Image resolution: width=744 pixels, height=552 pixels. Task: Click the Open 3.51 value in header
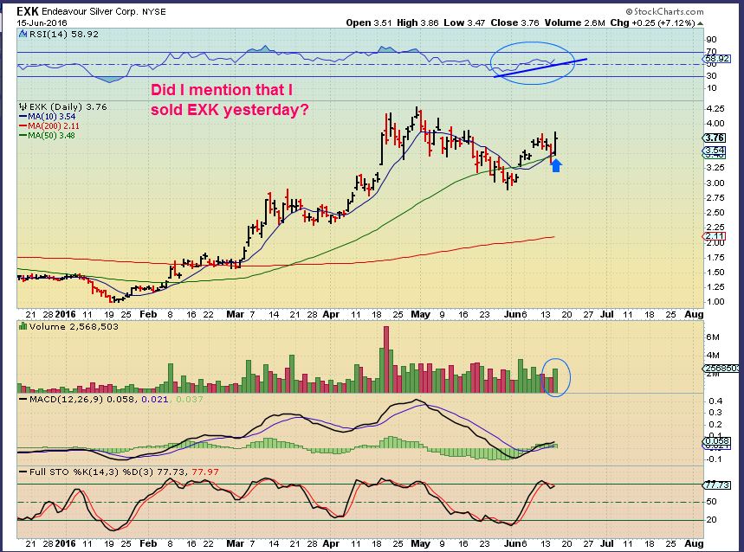click(369, 22)
